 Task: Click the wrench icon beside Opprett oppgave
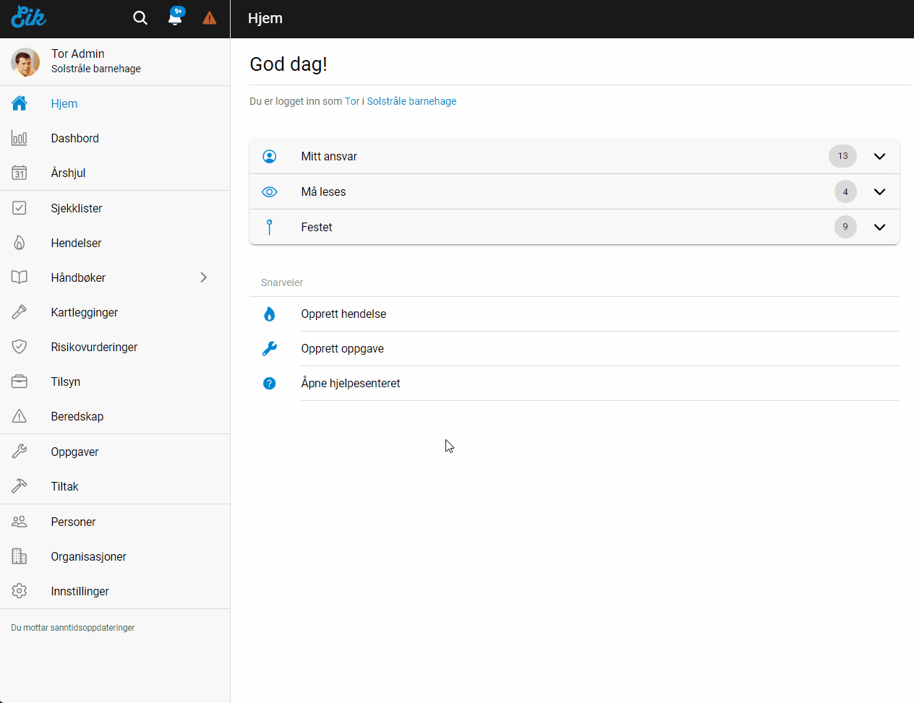coord(270,349)
